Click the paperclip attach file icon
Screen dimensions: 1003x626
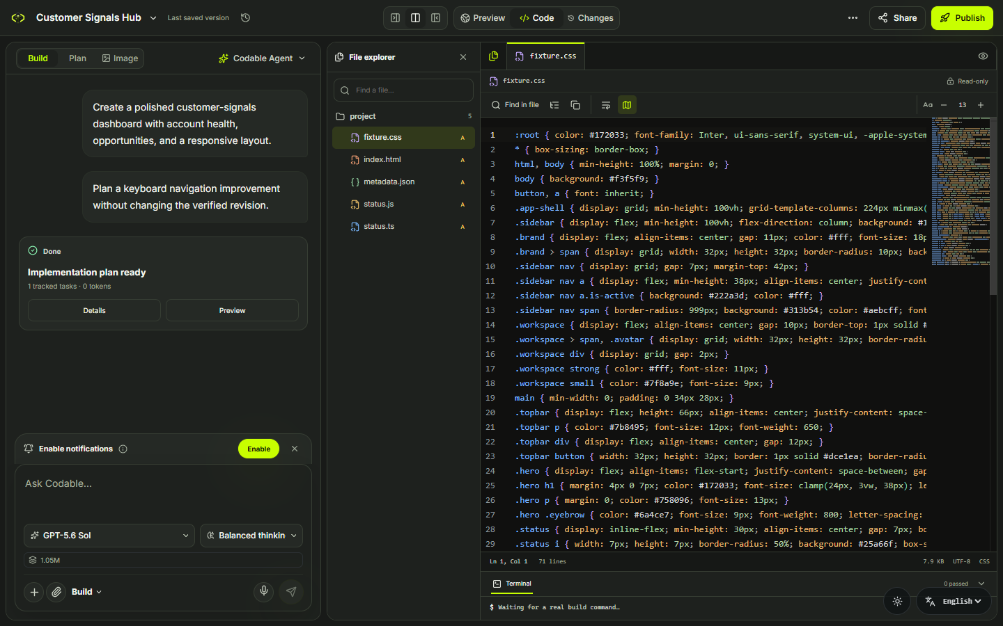coord(56,592)
